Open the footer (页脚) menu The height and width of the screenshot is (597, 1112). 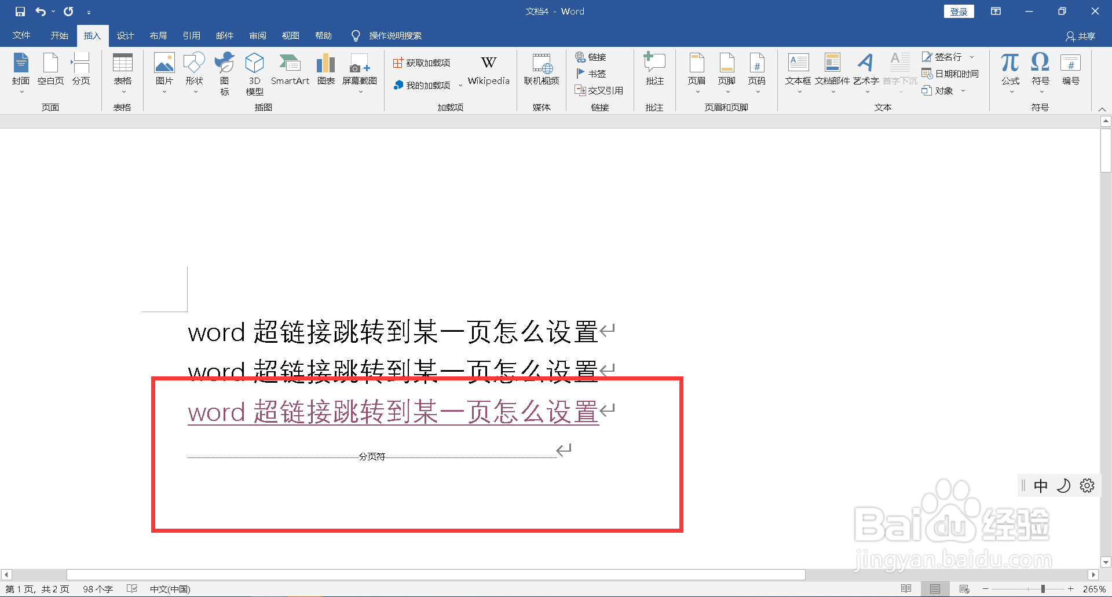[727, 73]
